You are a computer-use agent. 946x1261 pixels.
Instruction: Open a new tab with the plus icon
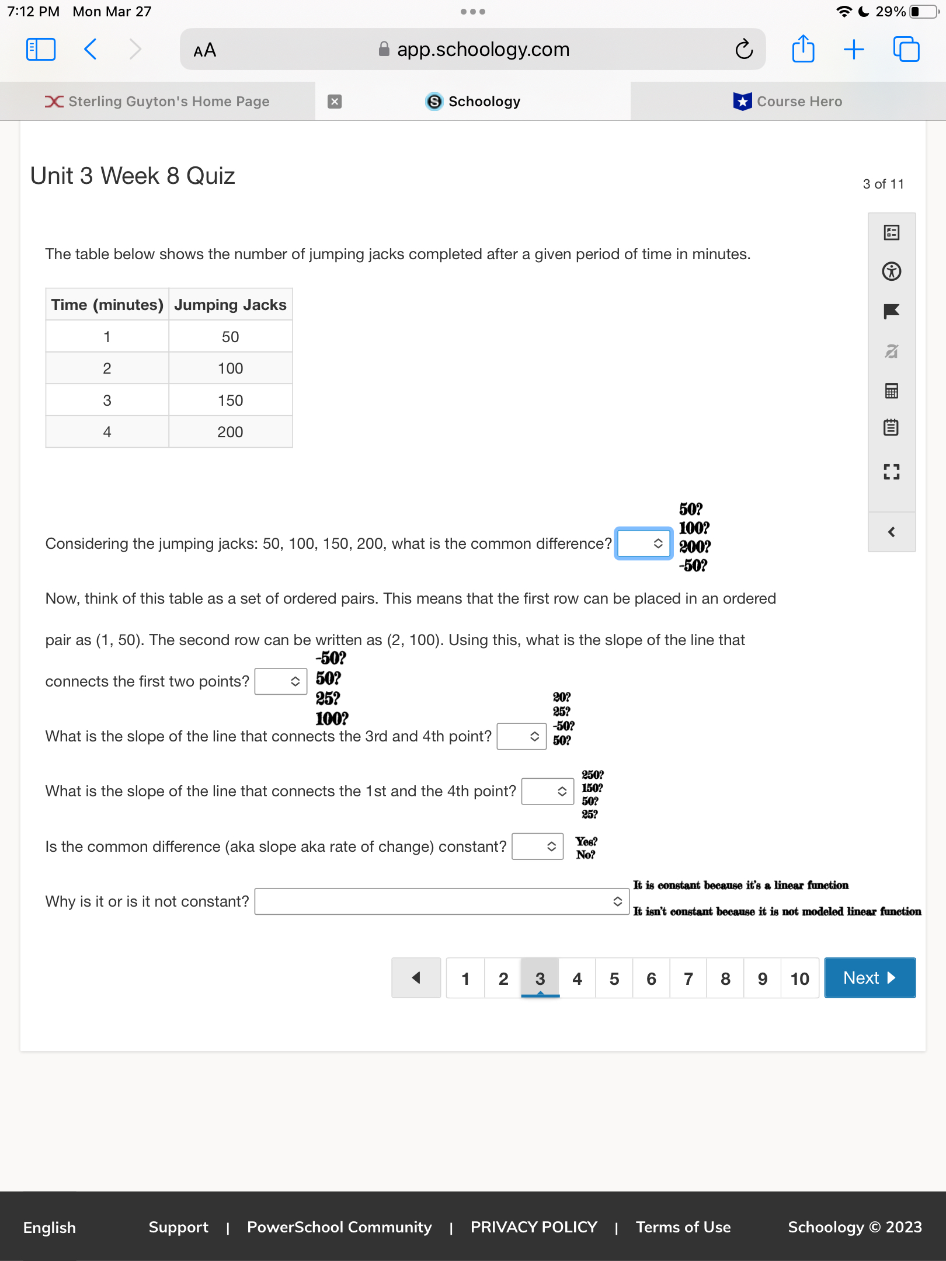tap(853, 49)
